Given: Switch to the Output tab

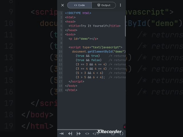Looking at the screenshot, I should [104, 5].
